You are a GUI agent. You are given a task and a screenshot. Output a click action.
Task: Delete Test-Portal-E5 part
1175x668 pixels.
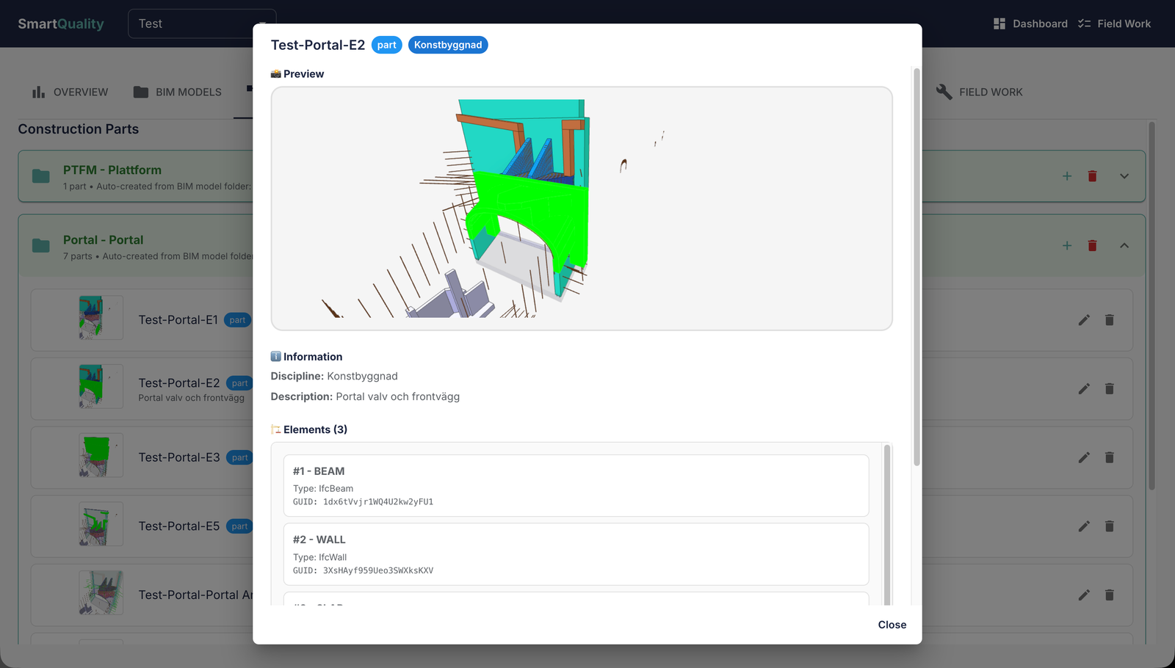1110,526
